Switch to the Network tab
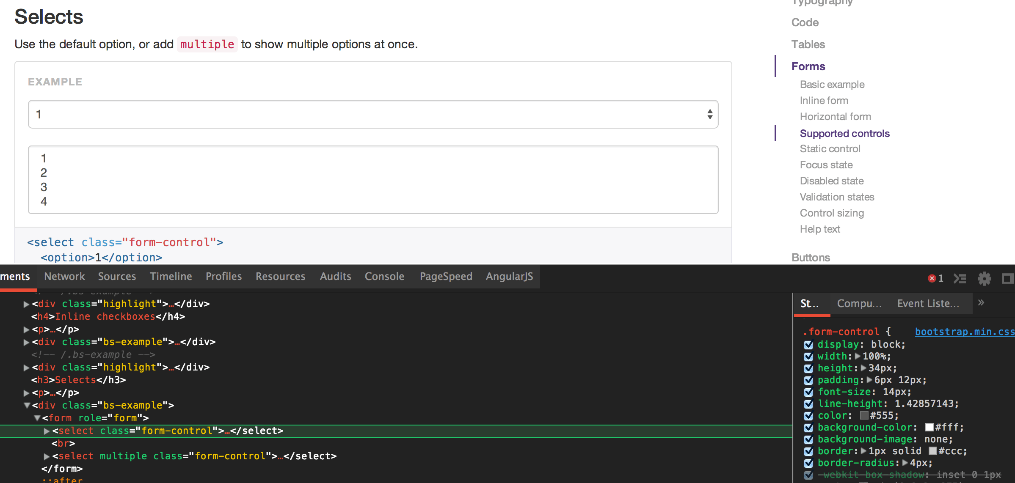 pos(64,277)
